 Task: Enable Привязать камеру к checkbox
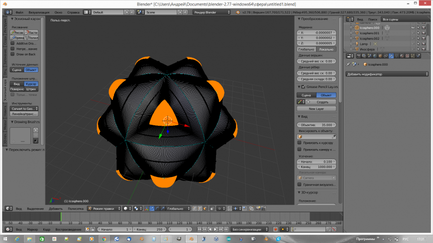299,149
